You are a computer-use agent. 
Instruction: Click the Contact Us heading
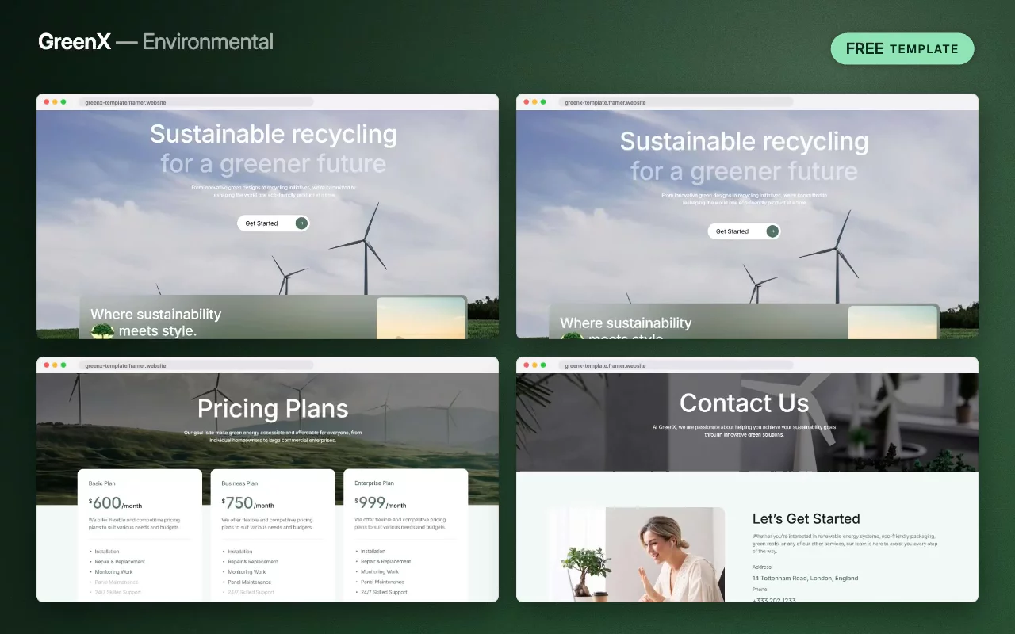744,403
